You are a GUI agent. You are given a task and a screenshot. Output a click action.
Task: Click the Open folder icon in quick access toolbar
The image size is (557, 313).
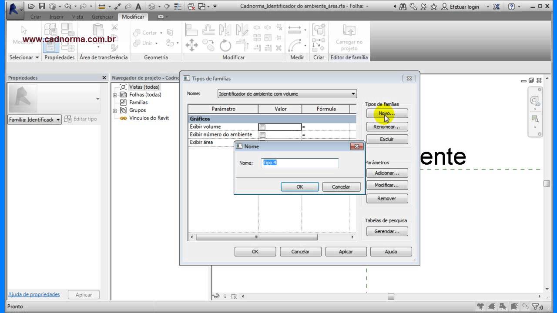pos(31,7)
